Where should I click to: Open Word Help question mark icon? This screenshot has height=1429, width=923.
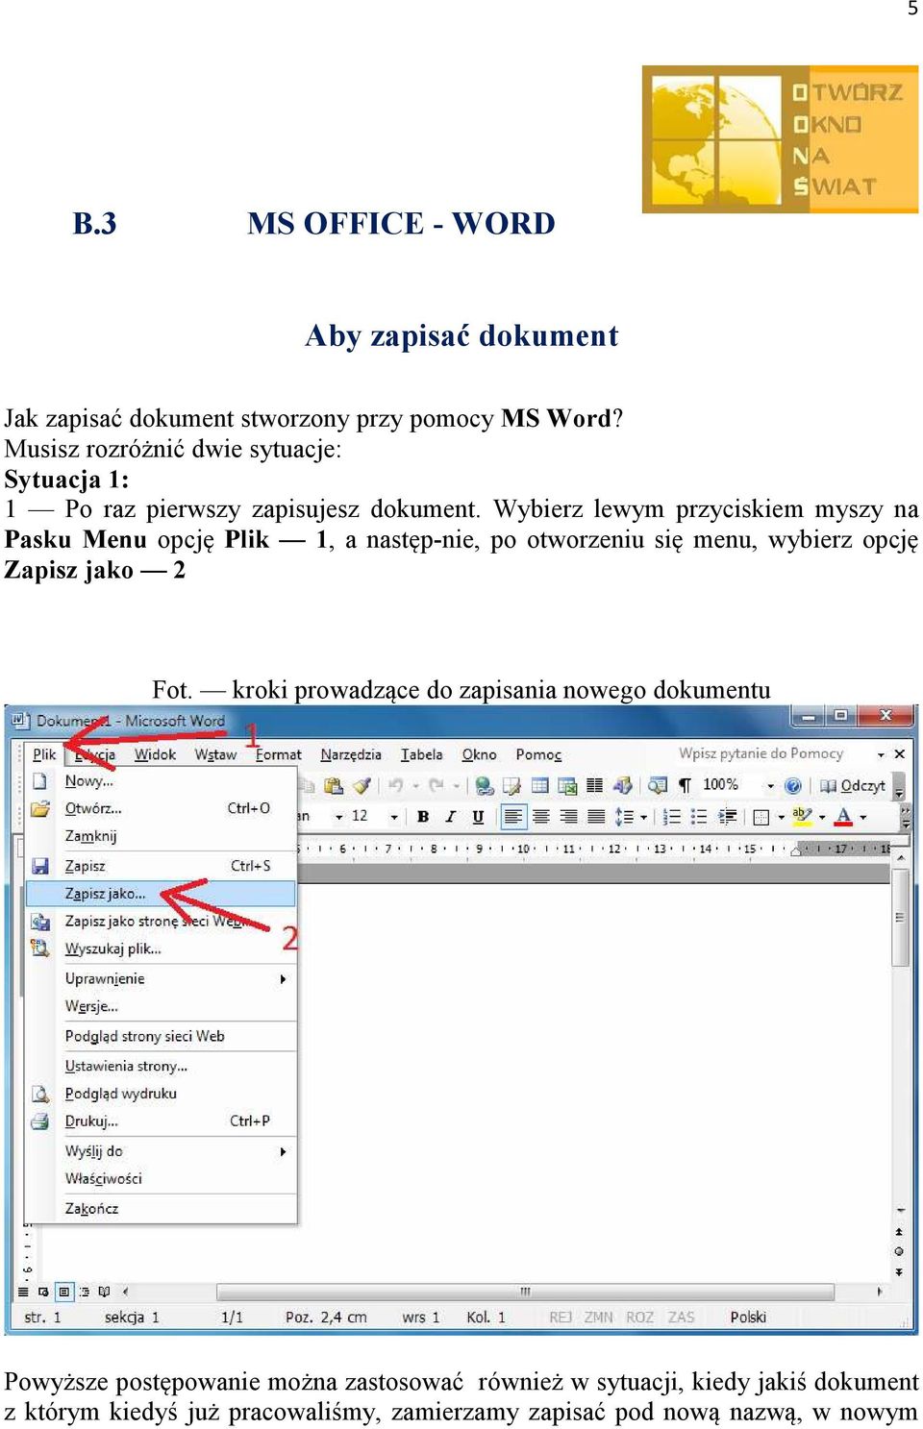coord(793,786)
